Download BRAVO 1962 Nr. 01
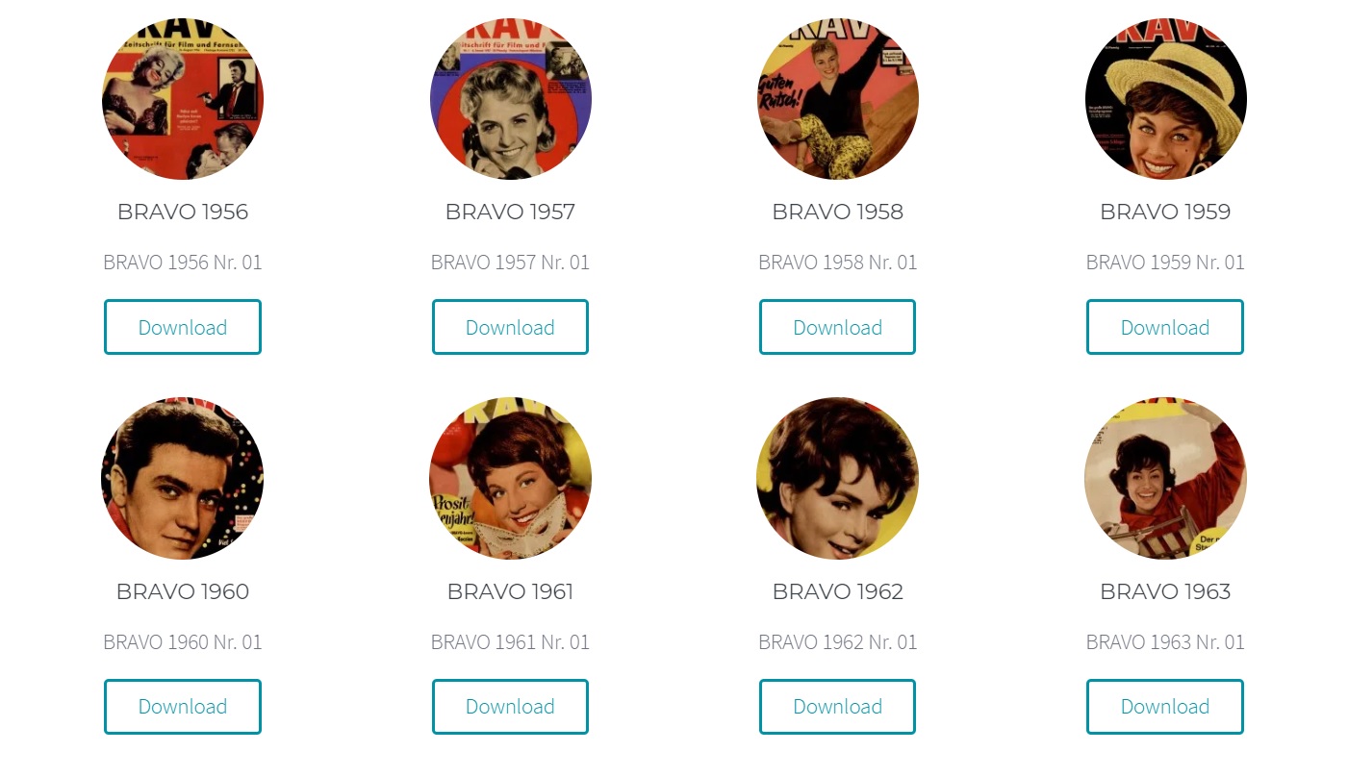The image size is (1348, 777). 838,707
